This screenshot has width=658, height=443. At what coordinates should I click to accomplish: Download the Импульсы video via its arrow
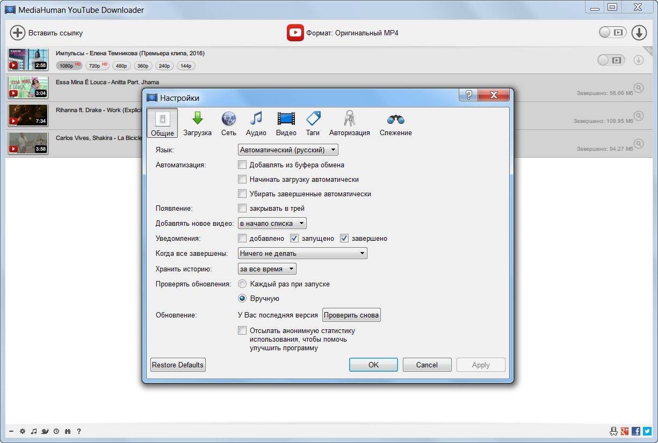coord(639,60)
